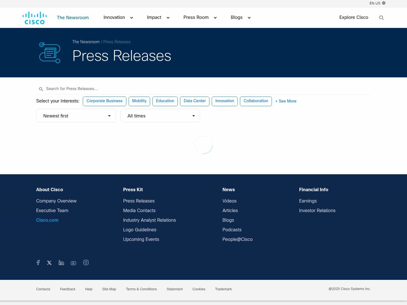Select the Mobility interest chip
Image resolution: width=407 pixels, height=305 pixels.
139,101
